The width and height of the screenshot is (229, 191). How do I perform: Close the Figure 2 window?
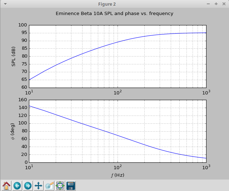pyautogui.click(x=224, y=4)
